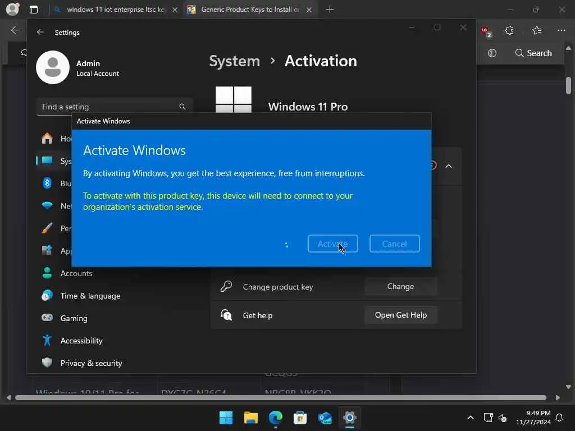Close the windows 11 iot enterprise tab

[x=175, y=10]
